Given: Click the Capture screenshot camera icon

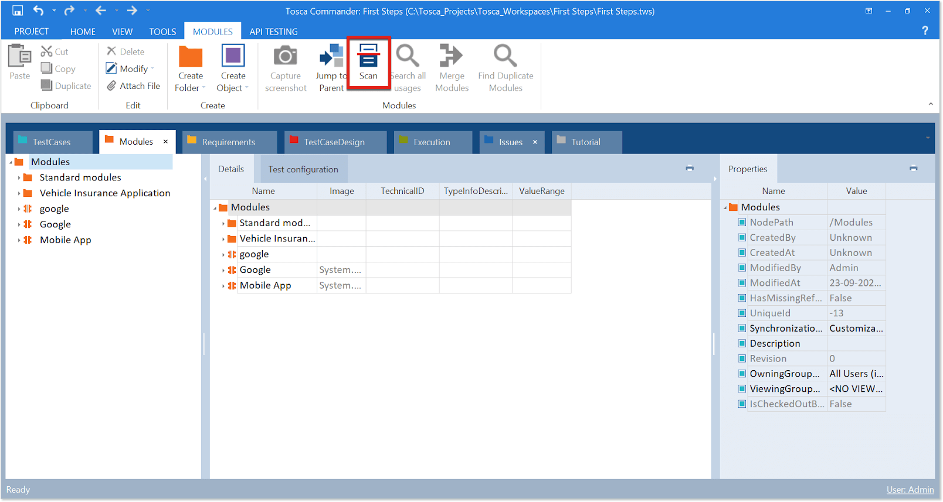Looking at the screenshot, I should 286,57.
